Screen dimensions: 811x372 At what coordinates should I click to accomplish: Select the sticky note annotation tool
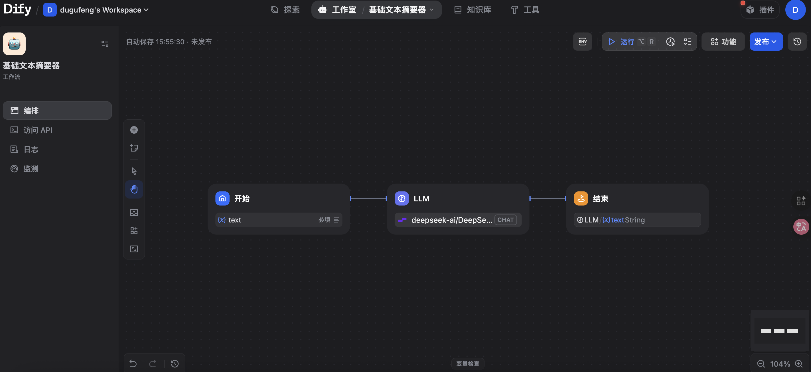[x=134, y=148]
